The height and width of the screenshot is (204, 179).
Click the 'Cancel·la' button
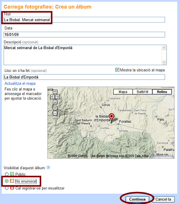tap(163, 199)
